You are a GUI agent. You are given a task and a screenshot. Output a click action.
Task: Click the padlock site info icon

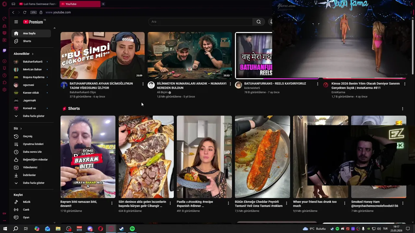coord(41,12)
